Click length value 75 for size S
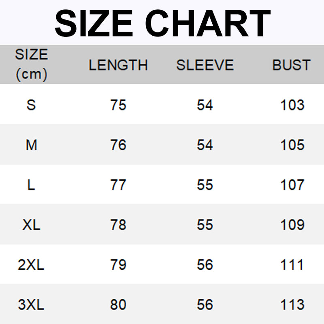 coord(118,105)
